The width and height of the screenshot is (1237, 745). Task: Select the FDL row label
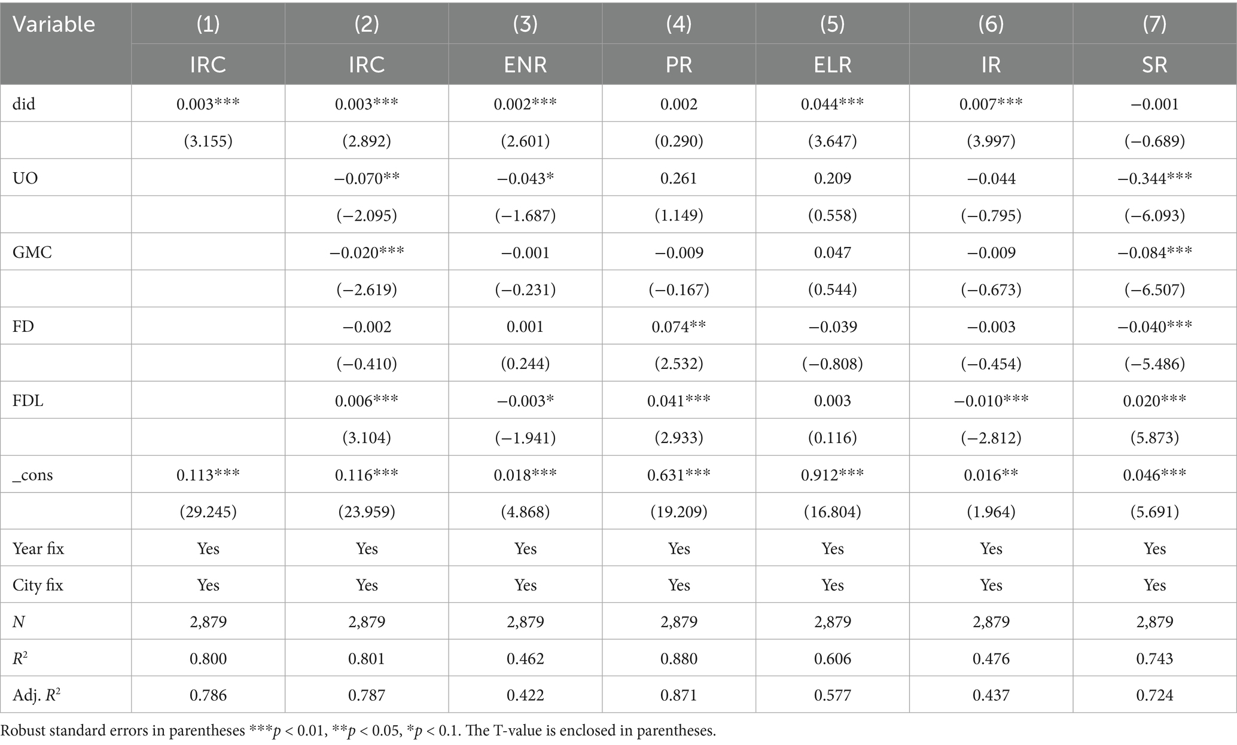28,401
